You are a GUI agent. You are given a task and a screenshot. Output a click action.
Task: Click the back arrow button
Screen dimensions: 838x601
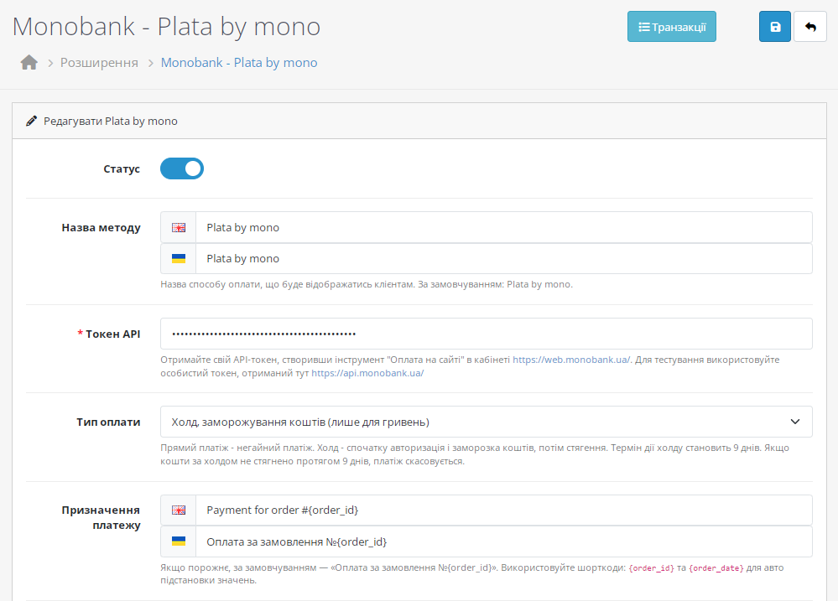[x=810, y=27]
